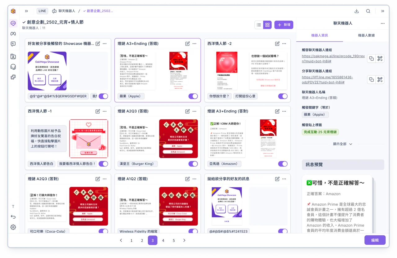Open more options on 西洋情人節 -2 card
Screen dimensions: 397x258
[284, 44]
